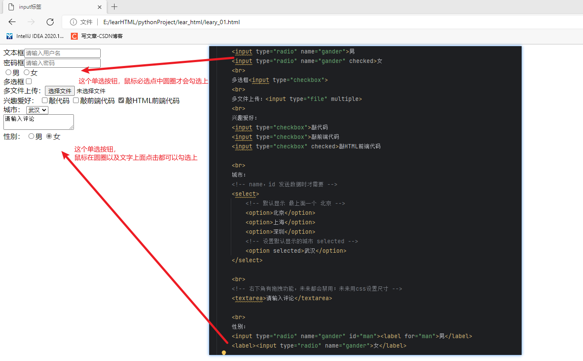Focus the 请输入用户名 text field

(62, 53)
